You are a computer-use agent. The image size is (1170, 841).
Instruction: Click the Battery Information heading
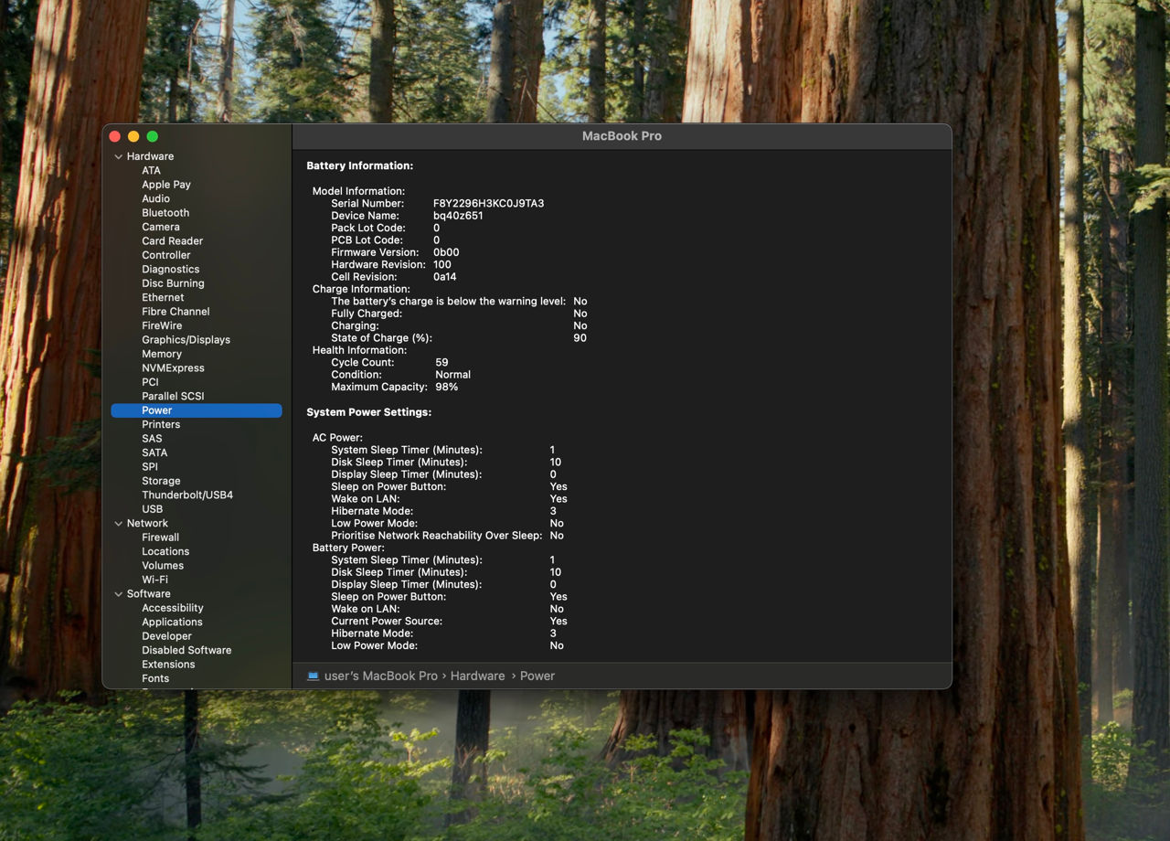360,166
